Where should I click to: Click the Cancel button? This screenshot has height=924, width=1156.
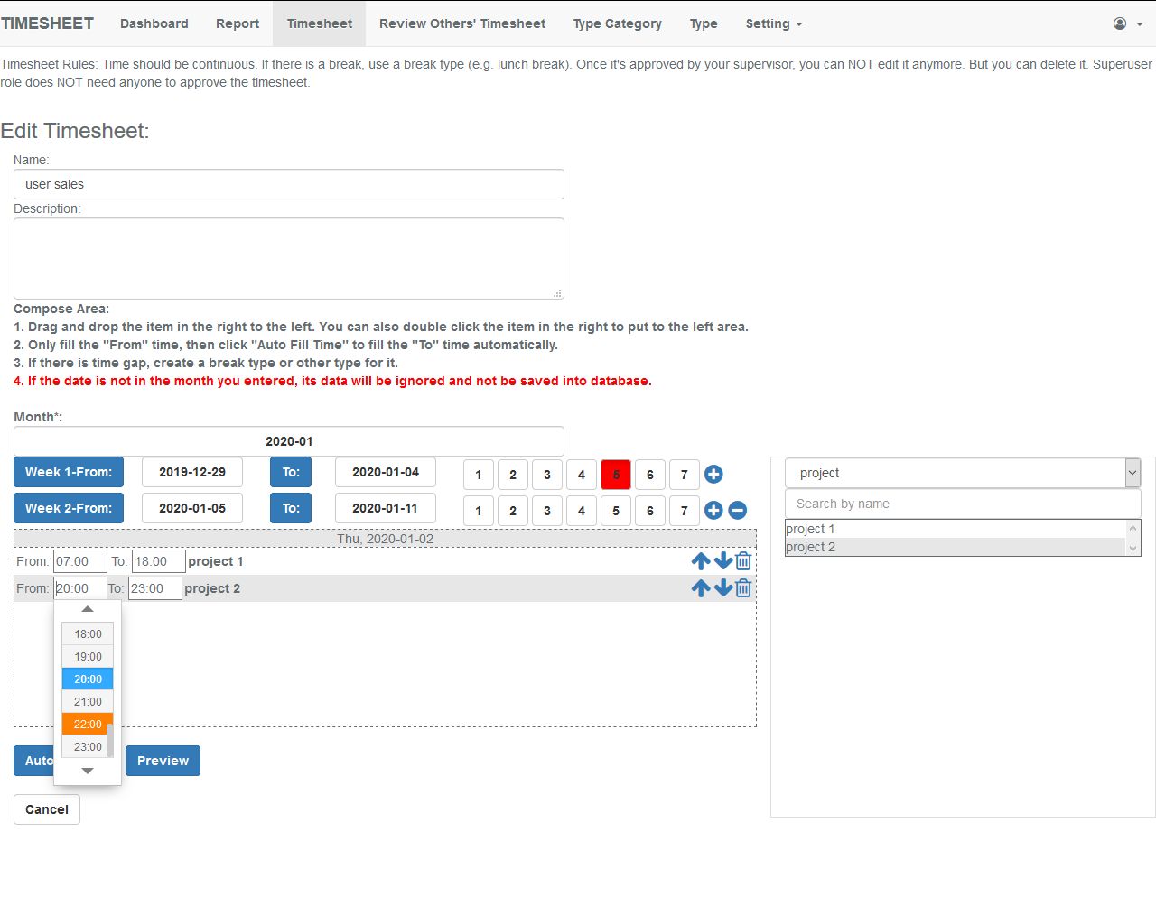(x=46, y=809)
